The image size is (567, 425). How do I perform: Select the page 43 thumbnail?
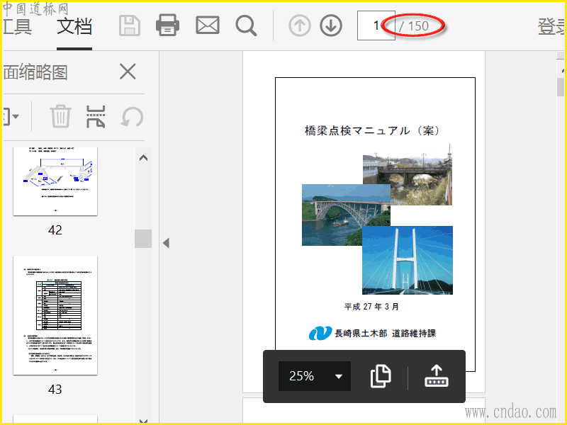pos(55,315)
